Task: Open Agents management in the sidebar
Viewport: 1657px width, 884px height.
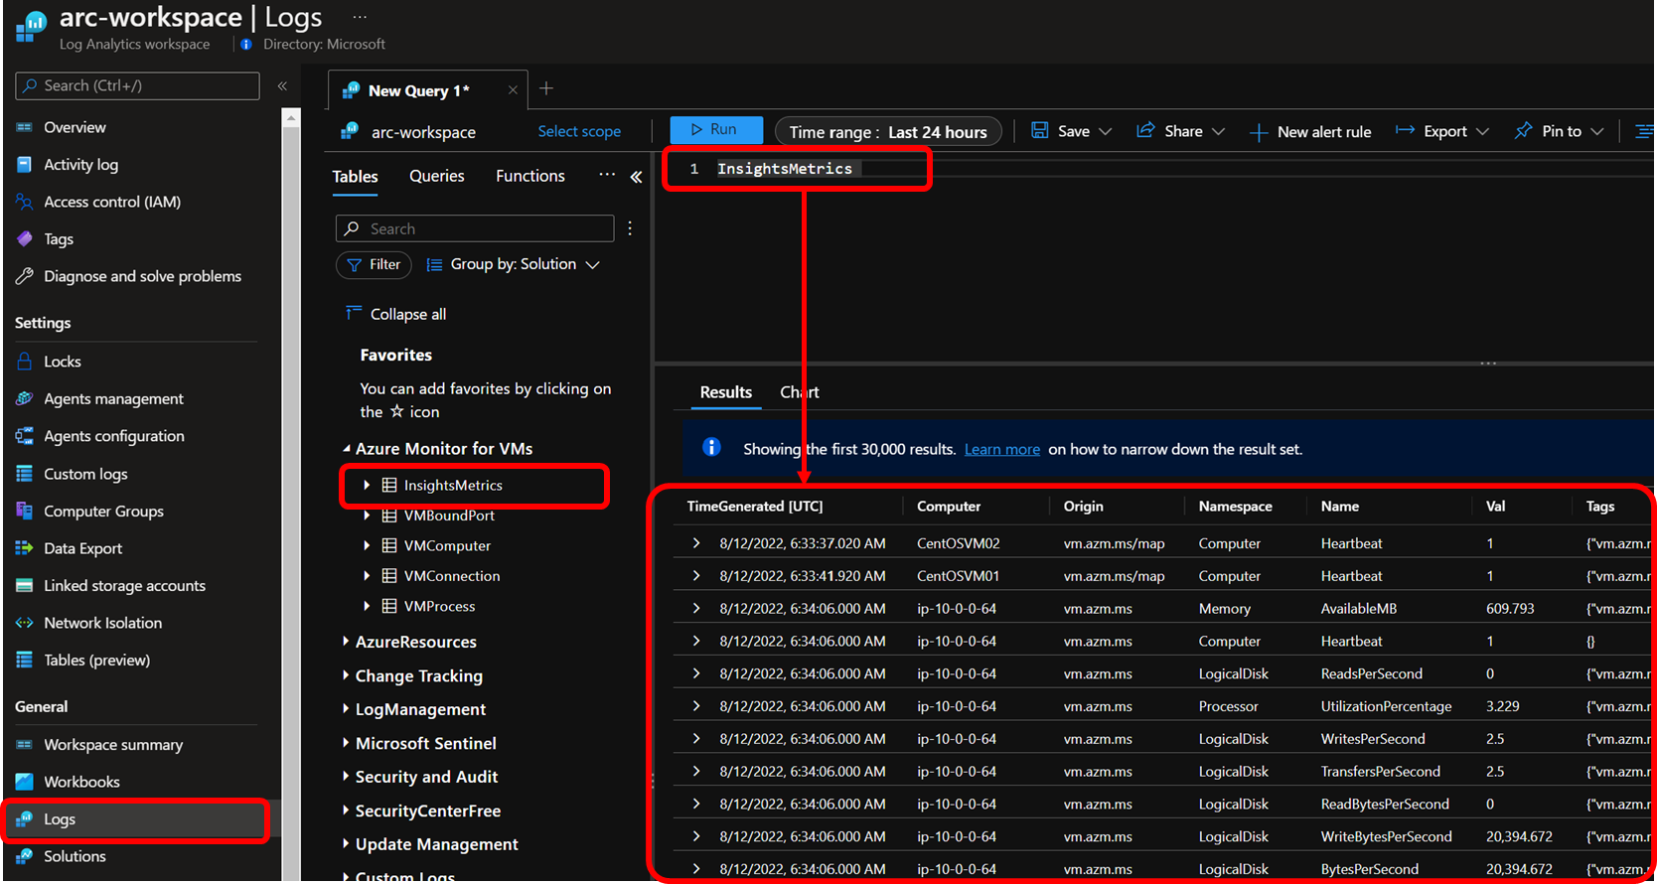Action: 113,398
